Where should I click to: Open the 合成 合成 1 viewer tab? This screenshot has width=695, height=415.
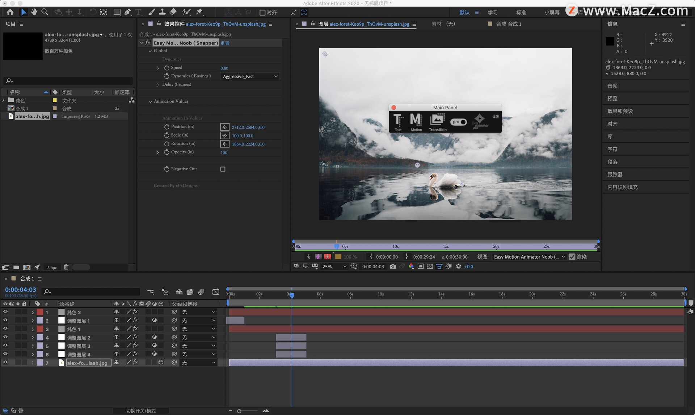509,24
